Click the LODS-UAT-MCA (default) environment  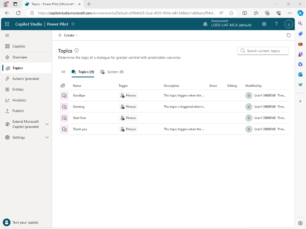[231, 25]
